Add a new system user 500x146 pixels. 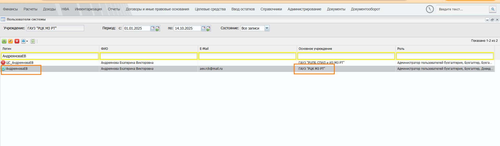[x=4, y=41]
